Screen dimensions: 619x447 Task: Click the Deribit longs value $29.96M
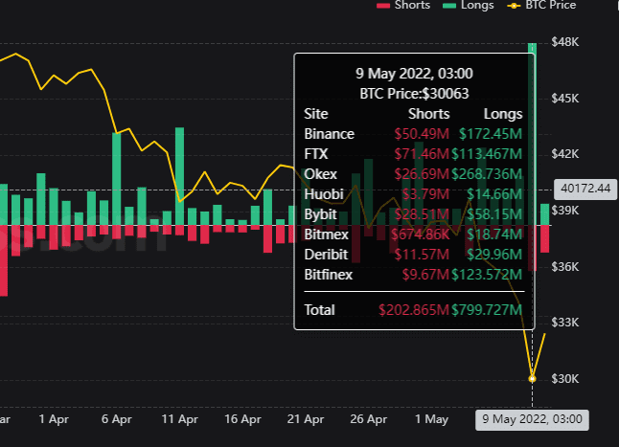tap(494, 255)
